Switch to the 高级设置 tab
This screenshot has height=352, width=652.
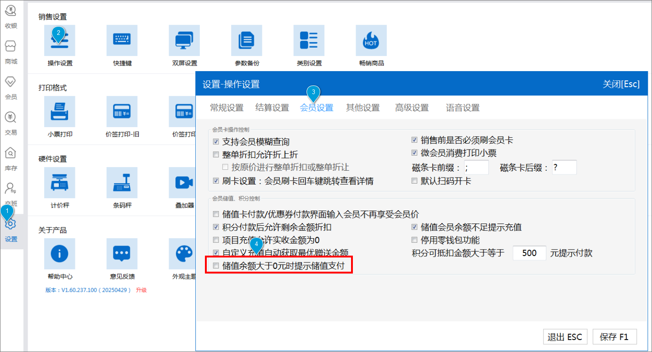click(x=412, y=108)
